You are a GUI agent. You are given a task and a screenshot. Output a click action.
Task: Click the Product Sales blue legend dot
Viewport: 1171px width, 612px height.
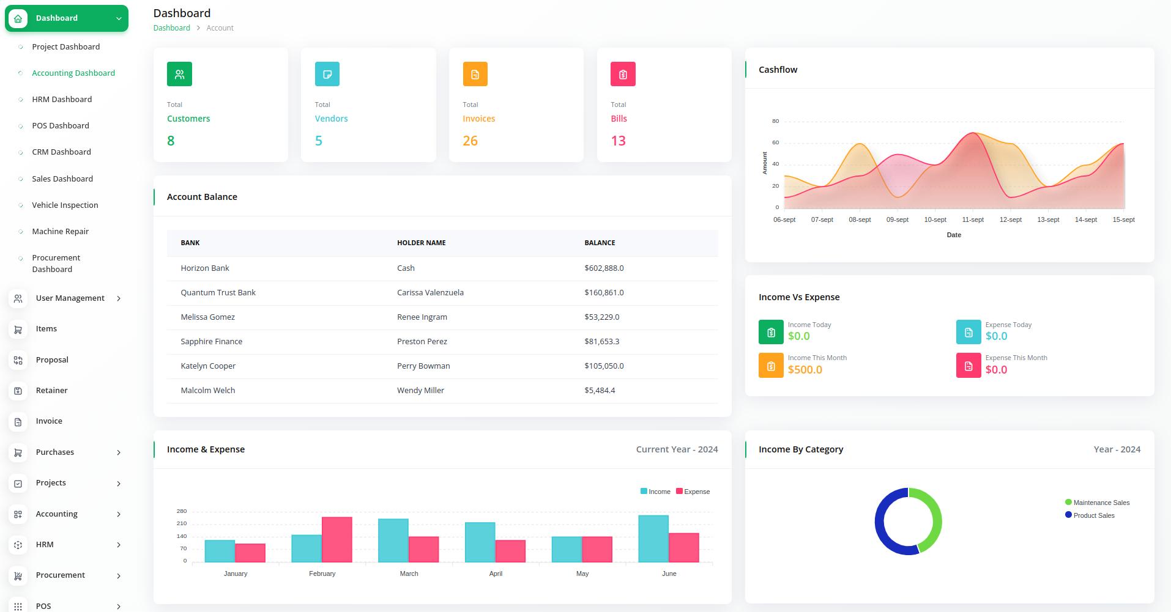[1068, 515]
